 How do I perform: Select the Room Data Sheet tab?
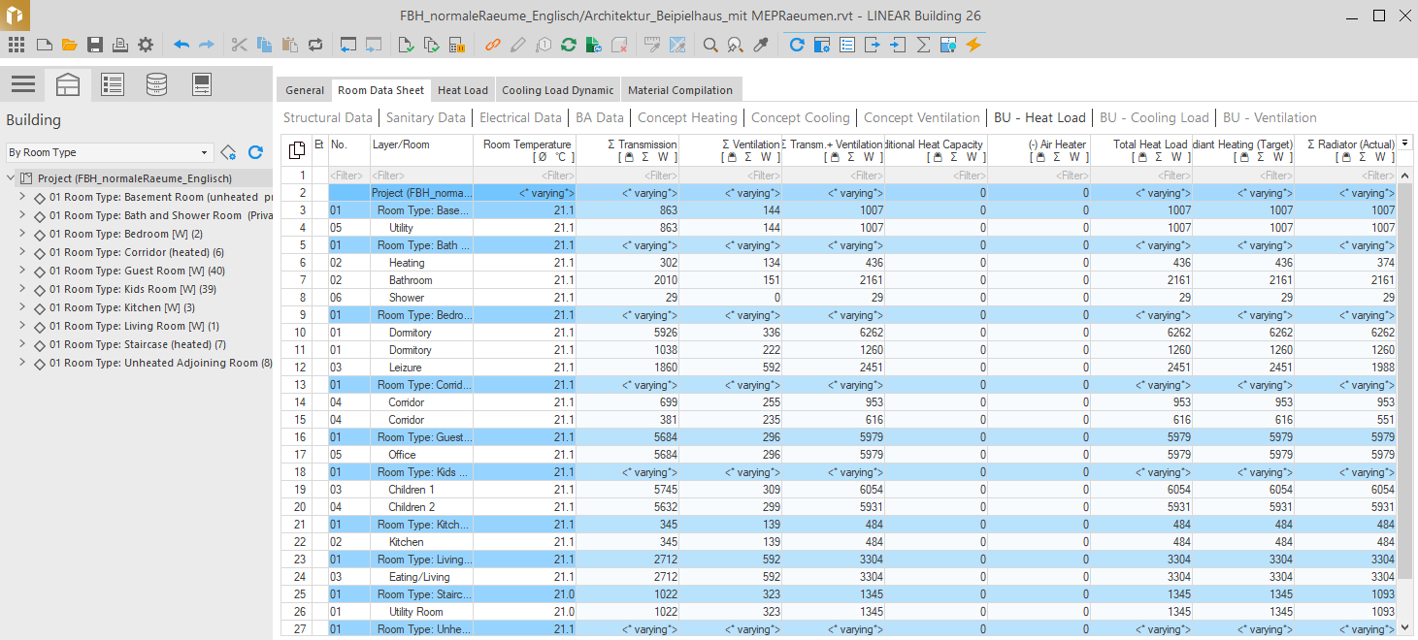[x=380, y=90]
